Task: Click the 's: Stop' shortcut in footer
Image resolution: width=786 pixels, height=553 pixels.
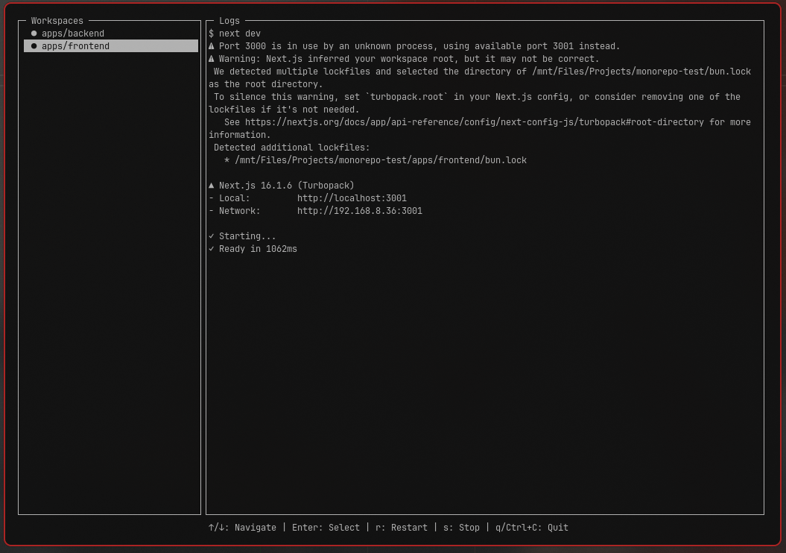Action: [x=461, y=528]
